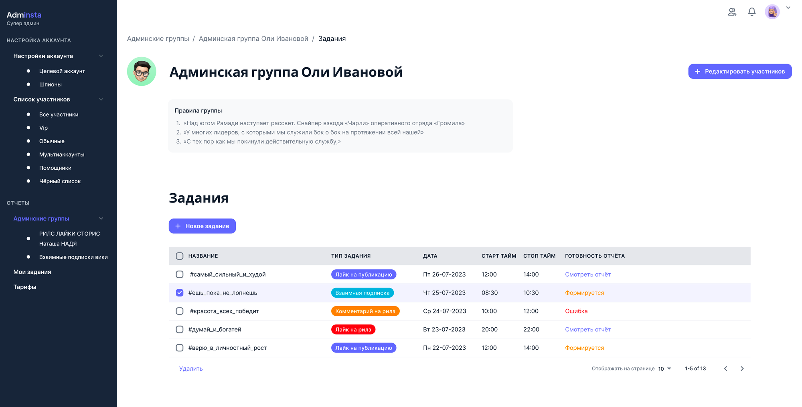802x407 pixels.
Task: Open Смотреть отчёт for #думай_и_богатей
Action: click(588, 329)
